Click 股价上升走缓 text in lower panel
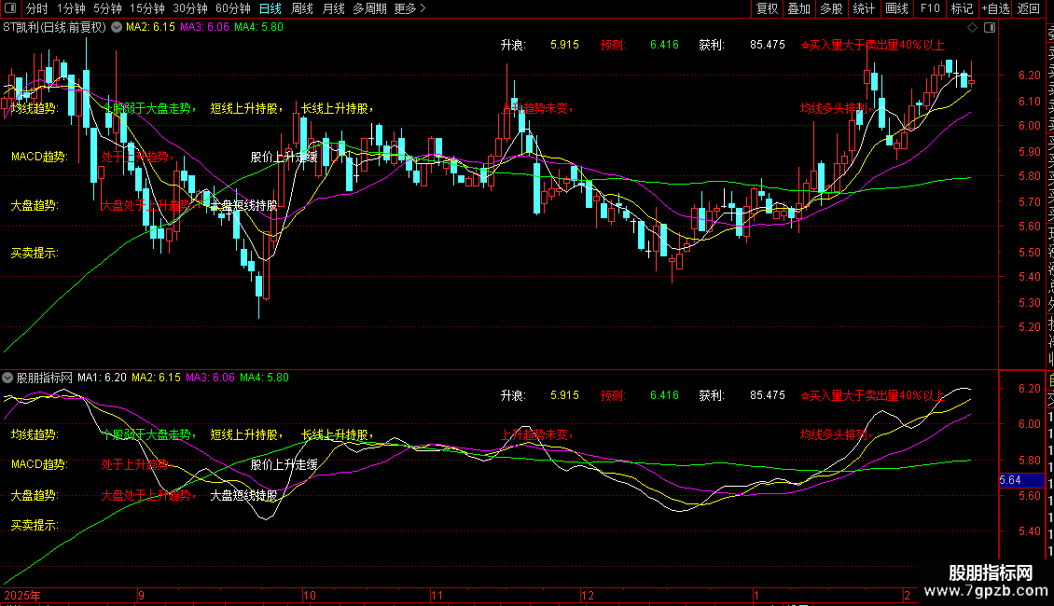1054x606 pixels. point(284,464)
